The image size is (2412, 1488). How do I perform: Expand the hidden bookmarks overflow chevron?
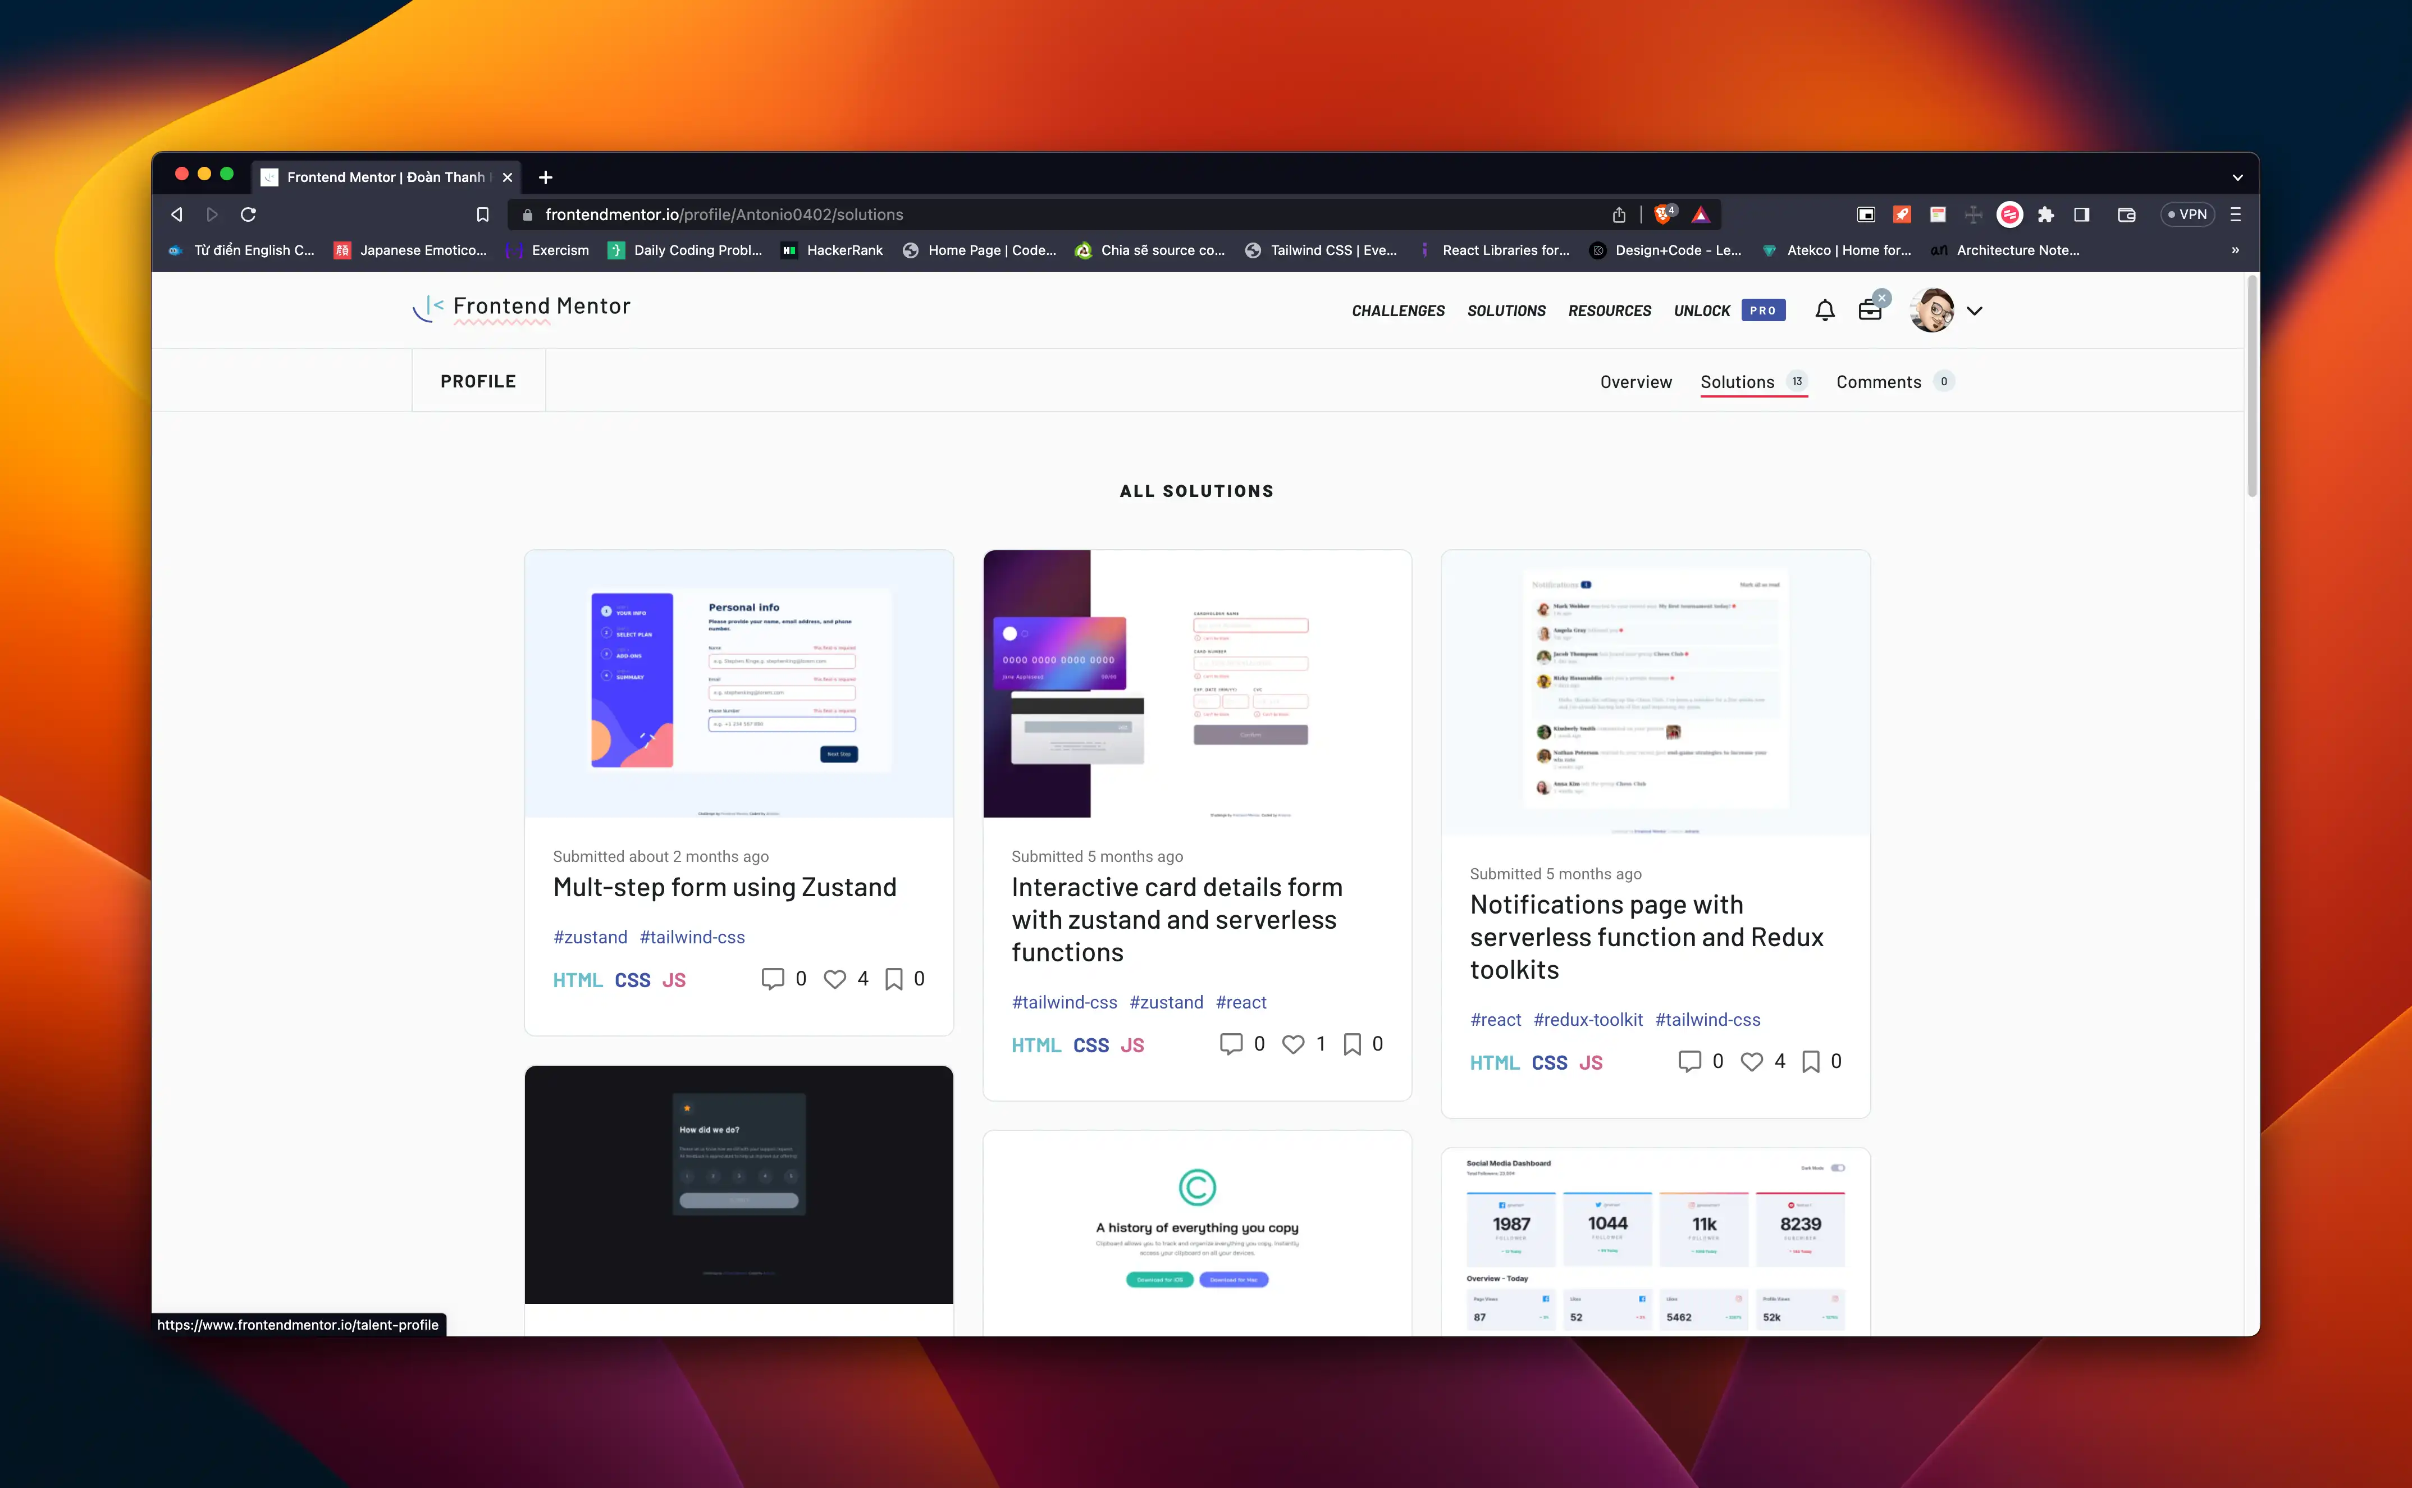click(2235, 250)
